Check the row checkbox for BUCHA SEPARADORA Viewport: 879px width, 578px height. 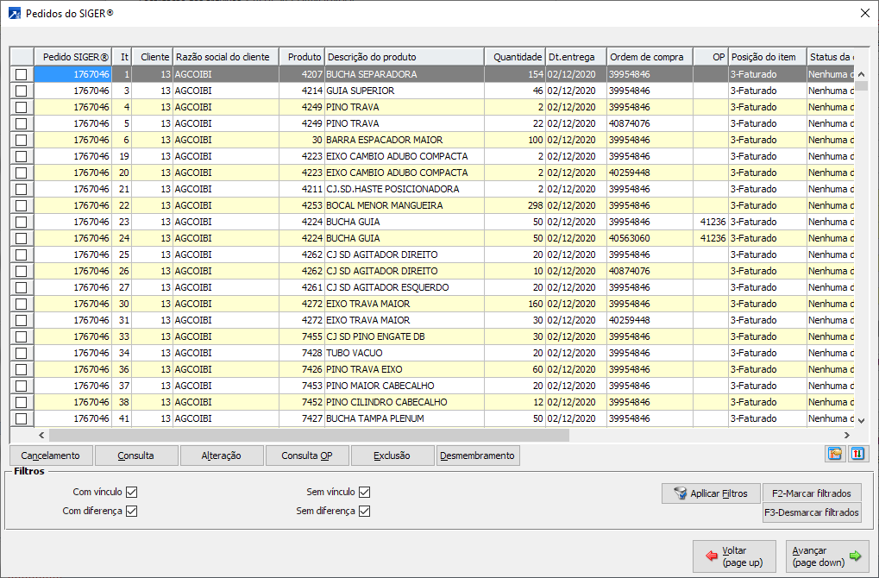(x=22, y=75)
